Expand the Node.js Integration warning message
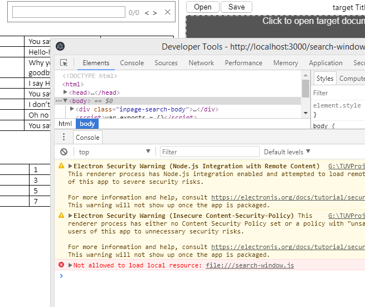 tap(70, 166)
